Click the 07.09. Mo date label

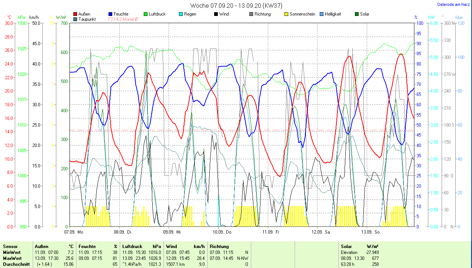pyautogui.click(x=73, y=232)
